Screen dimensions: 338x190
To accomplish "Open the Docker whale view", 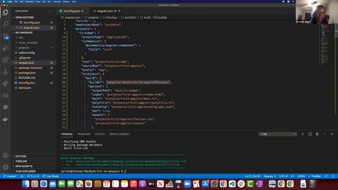I will click(5, 119).
